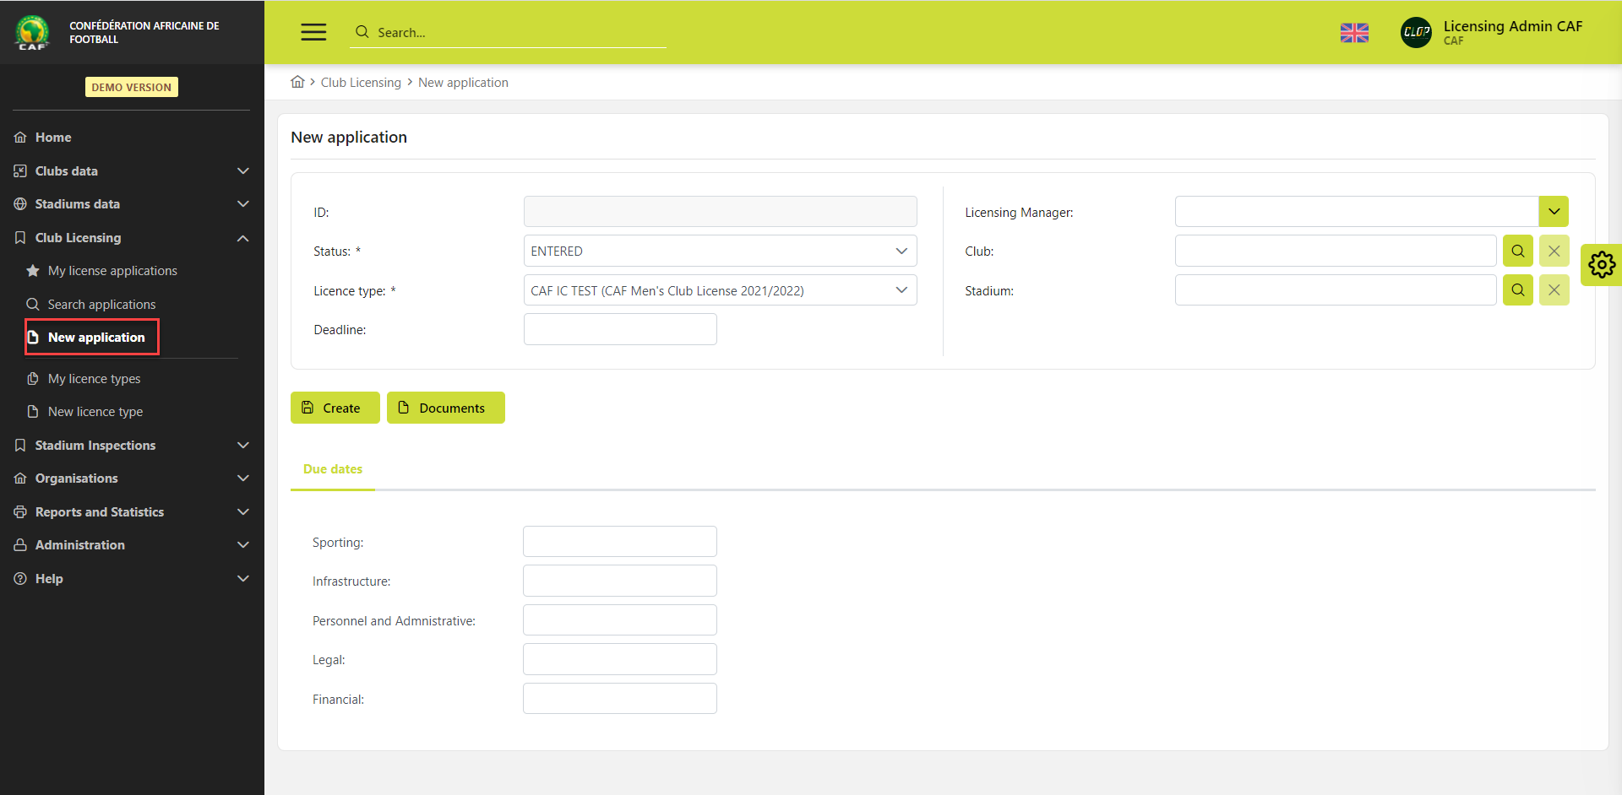The height and width of the screenshot is (795, 1622).
Task: Click the Club search magnifier button
Action: pos(1517,251)
